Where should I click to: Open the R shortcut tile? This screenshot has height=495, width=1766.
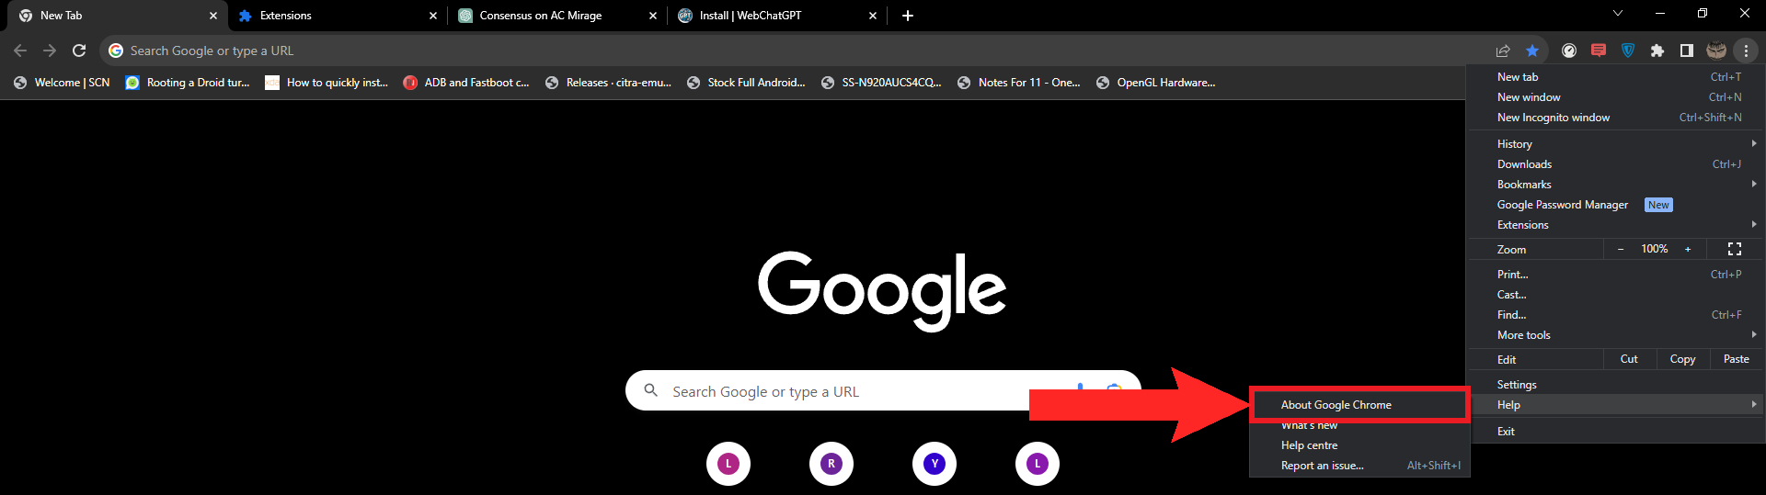coord(831,464)
